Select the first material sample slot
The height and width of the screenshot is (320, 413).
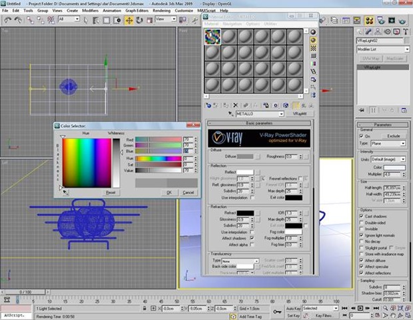coord(212,37)
